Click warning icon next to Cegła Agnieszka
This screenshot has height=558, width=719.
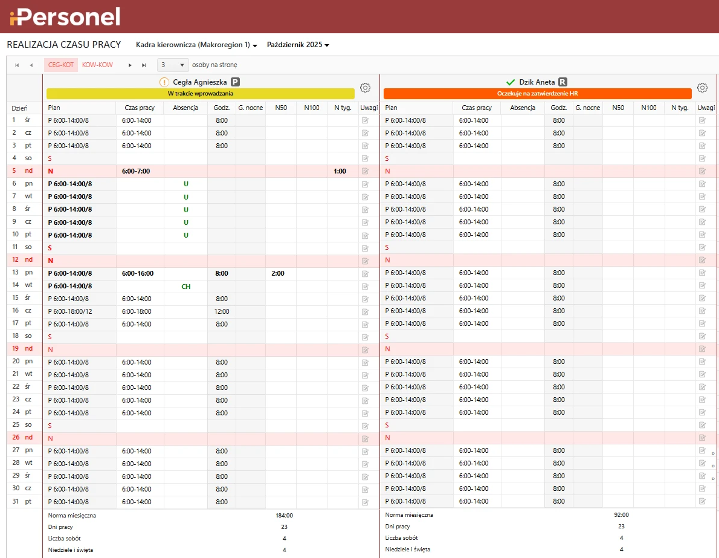click(164, 82)
